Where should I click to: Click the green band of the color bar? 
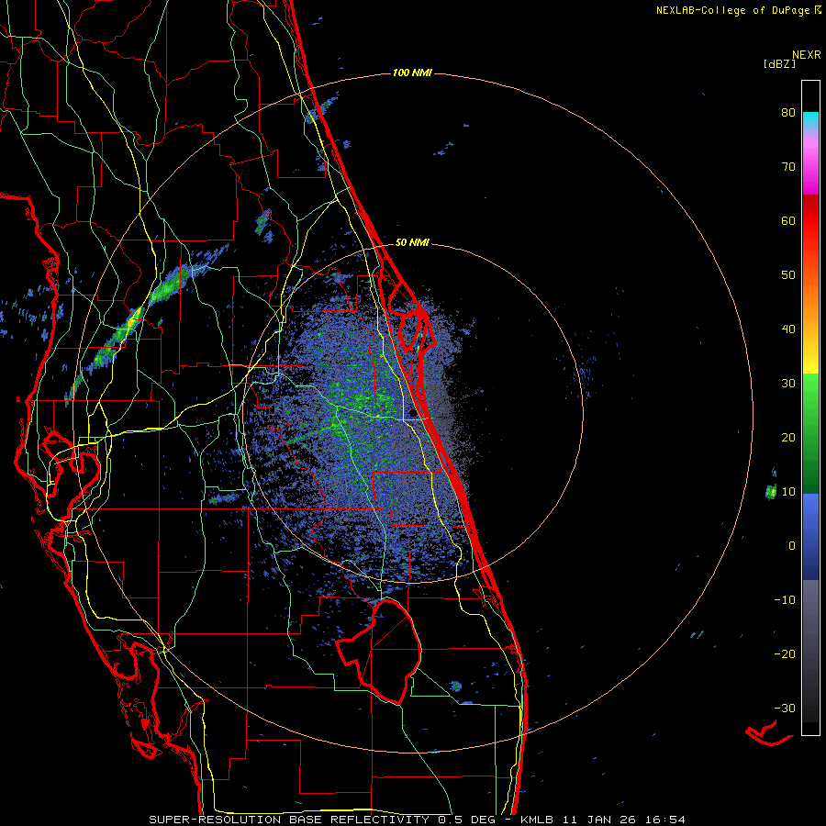(810, 433)
